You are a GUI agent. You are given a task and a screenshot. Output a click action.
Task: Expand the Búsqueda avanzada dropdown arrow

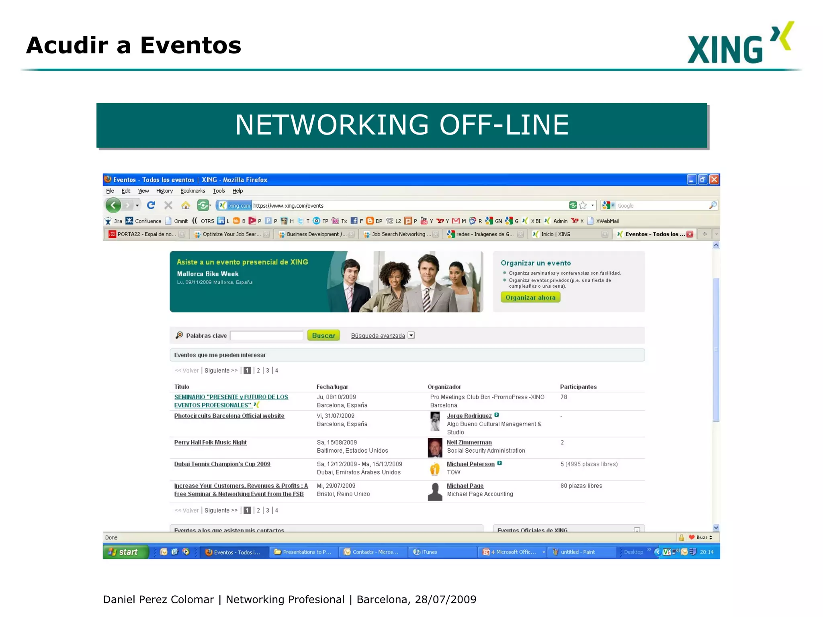click(x=411, y=335)
